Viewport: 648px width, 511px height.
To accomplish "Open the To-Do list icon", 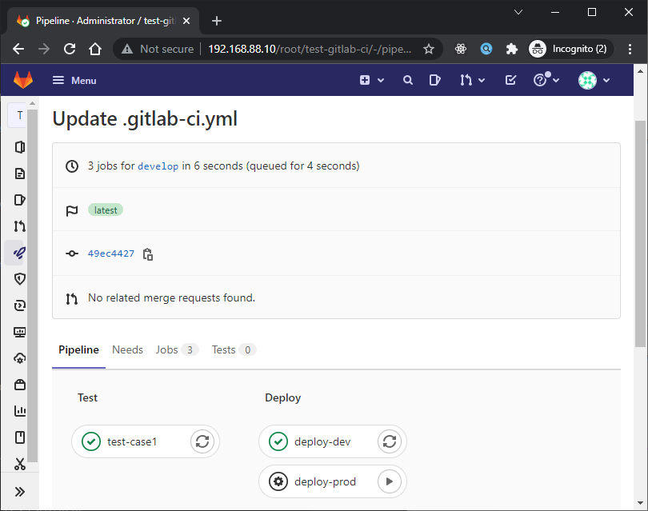I will [x=510, y=80].
